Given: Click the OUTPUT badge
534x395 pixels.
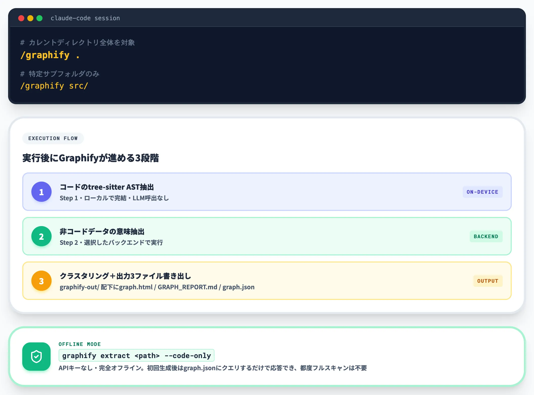Looking at the screenshot, I should [x=488, y=281].
